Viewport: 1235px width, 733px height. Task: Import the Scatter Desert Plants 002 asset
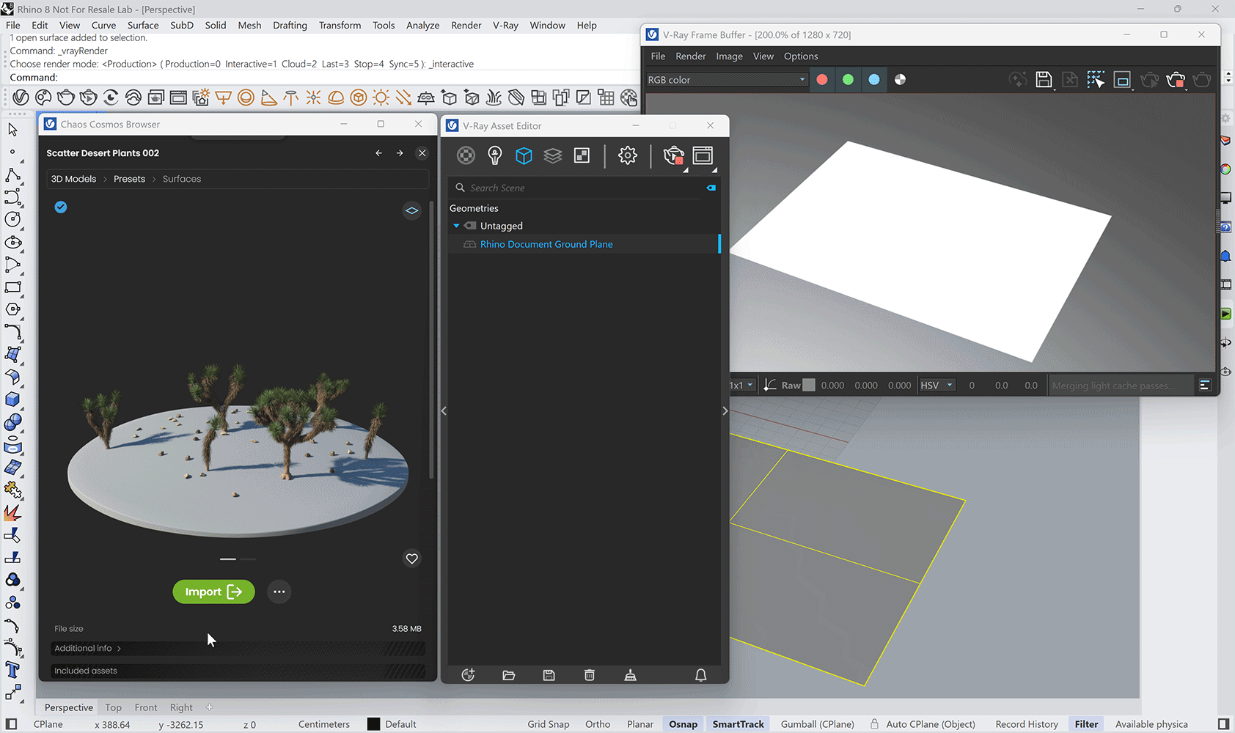(213, 592)
